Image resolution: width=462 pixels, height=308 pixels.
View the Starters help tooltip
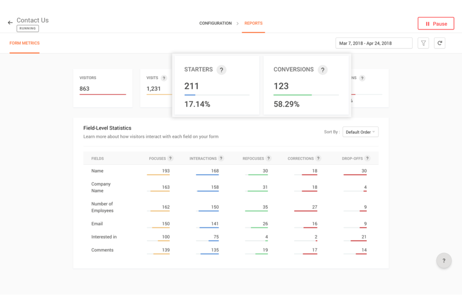222,70
